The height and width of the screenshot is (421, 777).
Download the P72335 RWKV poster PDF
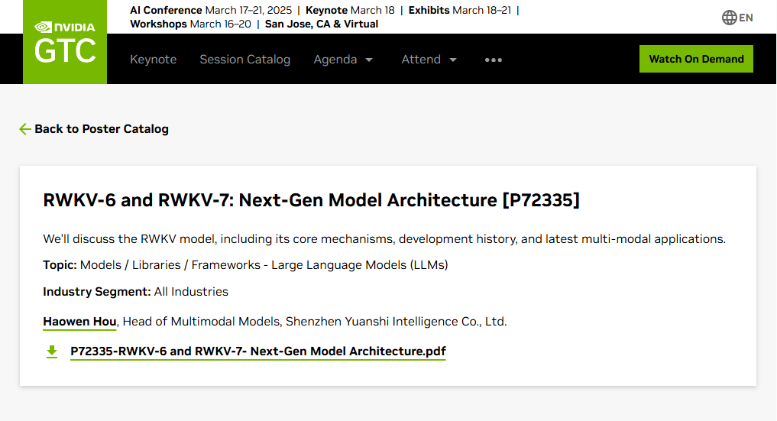click(258, 351)
